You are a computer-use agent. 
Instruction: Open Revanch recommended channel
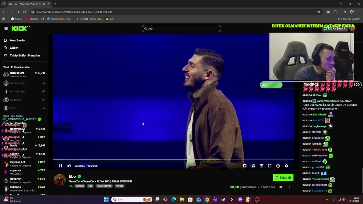click(24, 180)
